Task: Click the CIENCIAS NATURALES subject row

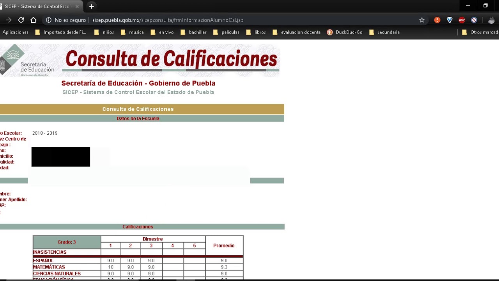Action: (x=138, y=274)
